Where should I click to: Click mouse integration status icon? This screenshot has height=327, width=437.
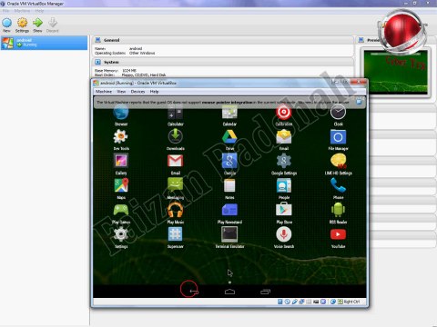point(333,302)
